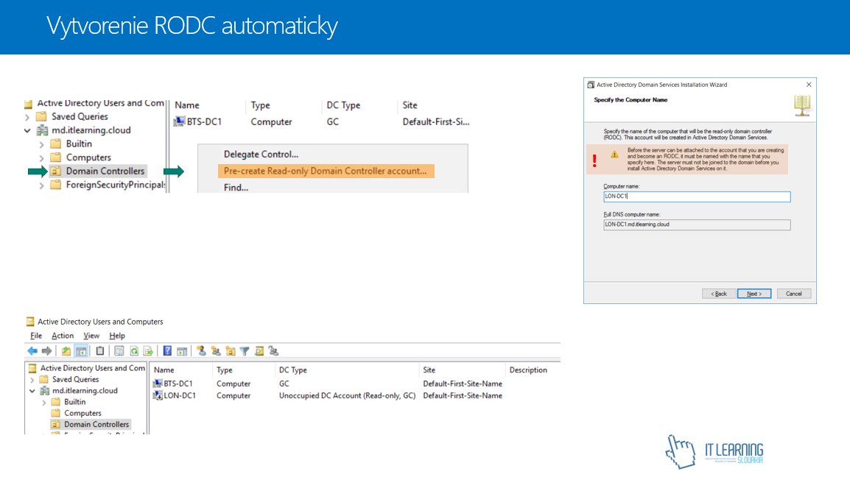Screen dimensions: 850x477
Task: Click the Export List toolbar icon
Action: pos(148,351)
